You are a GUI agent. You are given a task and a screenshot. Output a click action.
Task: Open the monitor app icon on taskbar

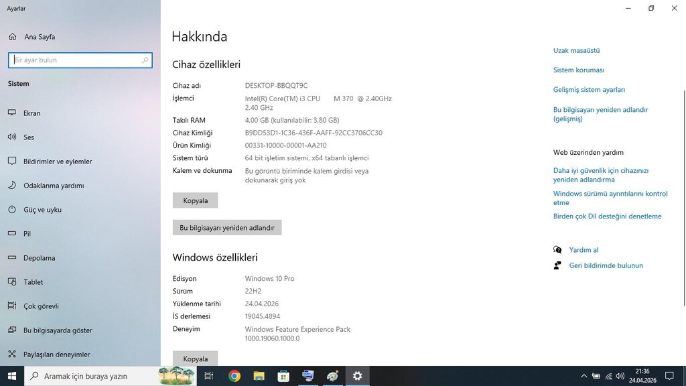click(x=308, y=376)
